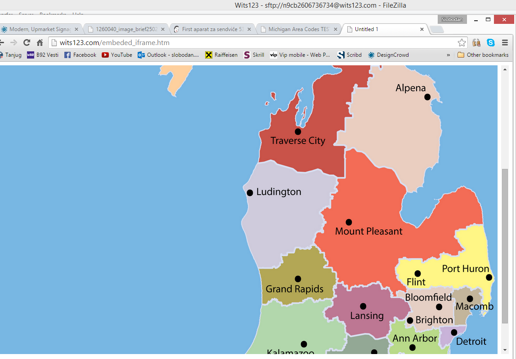
Task: Open the Other bookmarks folder
Action: pyautogui.click(x=483, y=55)
